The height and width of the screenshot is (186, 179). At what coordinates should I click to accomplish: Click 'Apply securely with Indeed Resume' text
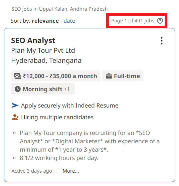pos(70,106)
